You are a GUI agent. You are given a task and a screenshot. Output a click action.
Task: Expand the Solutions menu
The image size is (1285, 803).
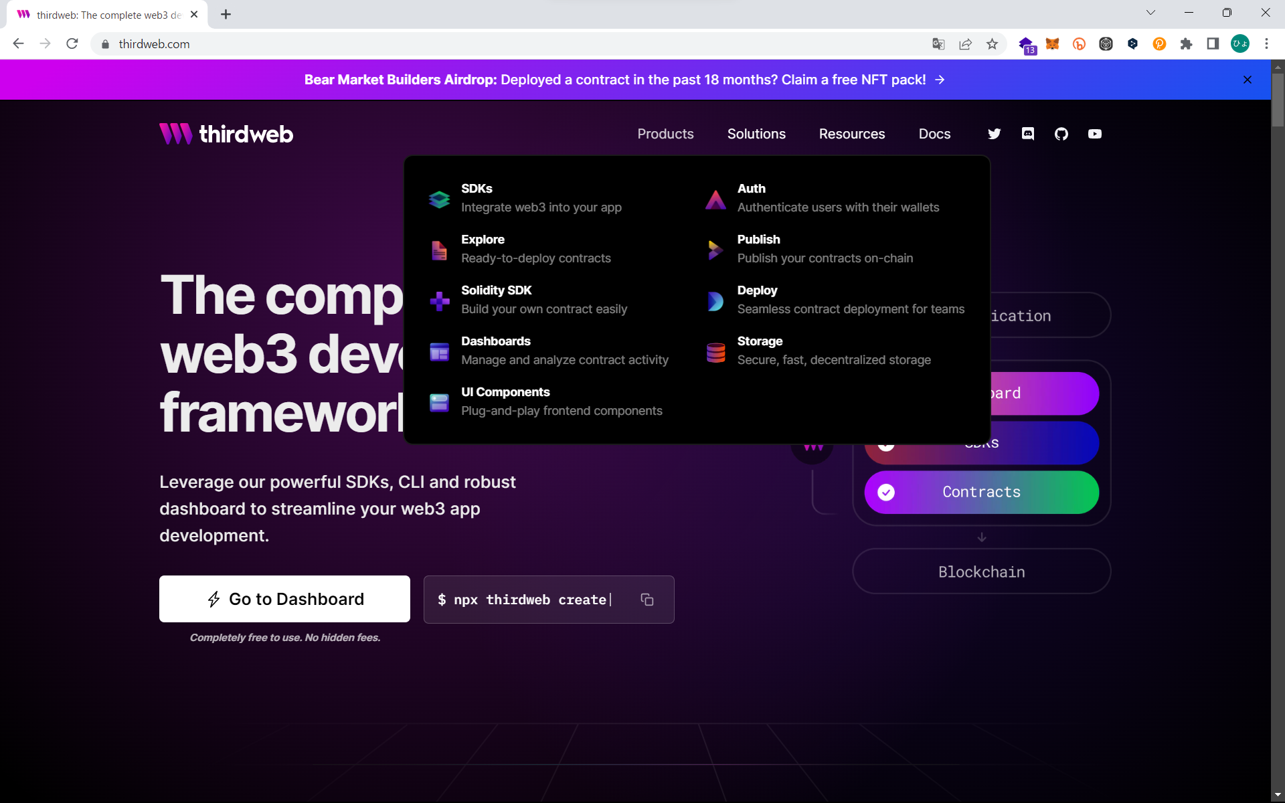(x=756, y=134)
